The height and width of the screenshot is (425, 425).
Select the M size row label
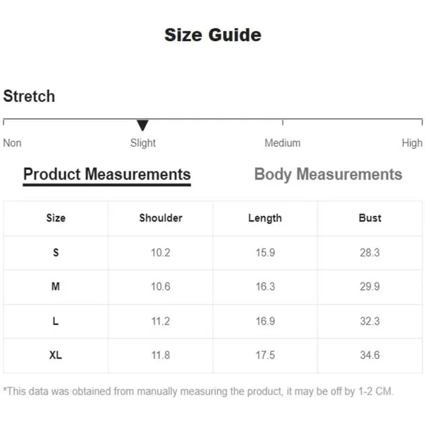point(55,286)
